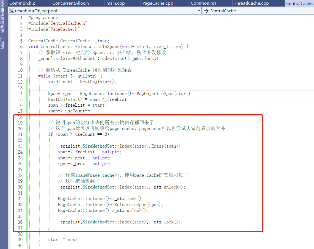Click the 这时把桶锁解掉 comment
Image resolution: width=314 pixels, height=249 pixels.
(79, 181)
